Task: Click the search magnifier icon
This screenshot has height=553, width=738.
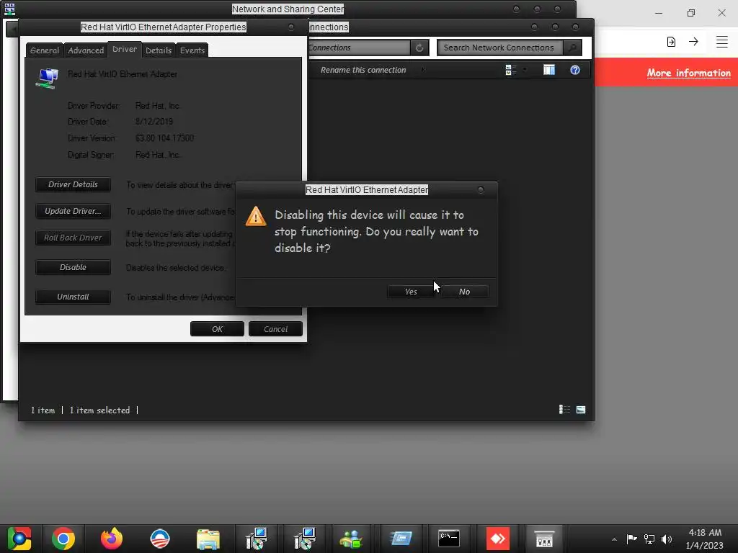Action: [572, 48]
